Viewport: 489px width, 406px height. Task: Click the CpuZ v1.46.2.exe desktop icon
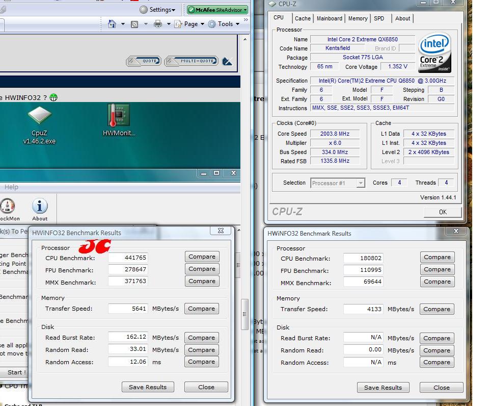[x=39, y=125]
